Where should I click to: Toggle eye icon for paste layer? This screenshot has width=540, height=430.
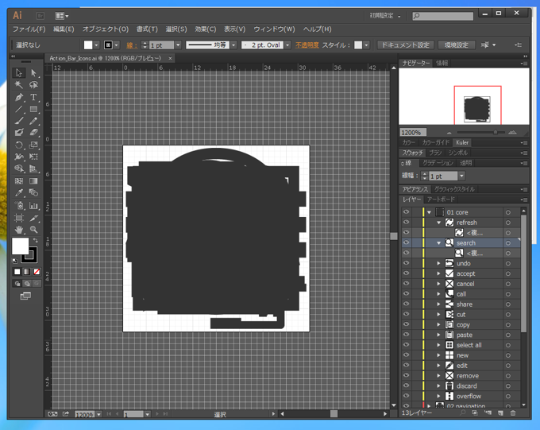click(406, 335)
